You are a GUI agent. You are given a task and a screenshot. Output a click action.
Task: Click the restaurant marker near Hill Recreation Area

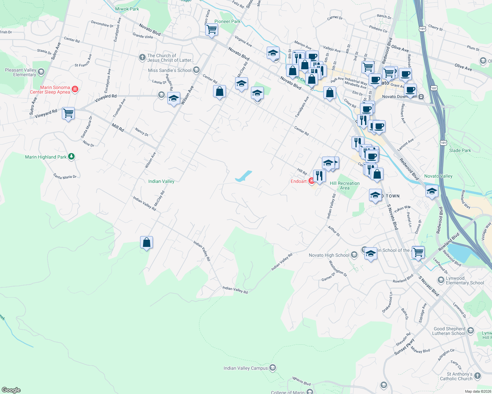pyautogui.click(x=319, y=176)
